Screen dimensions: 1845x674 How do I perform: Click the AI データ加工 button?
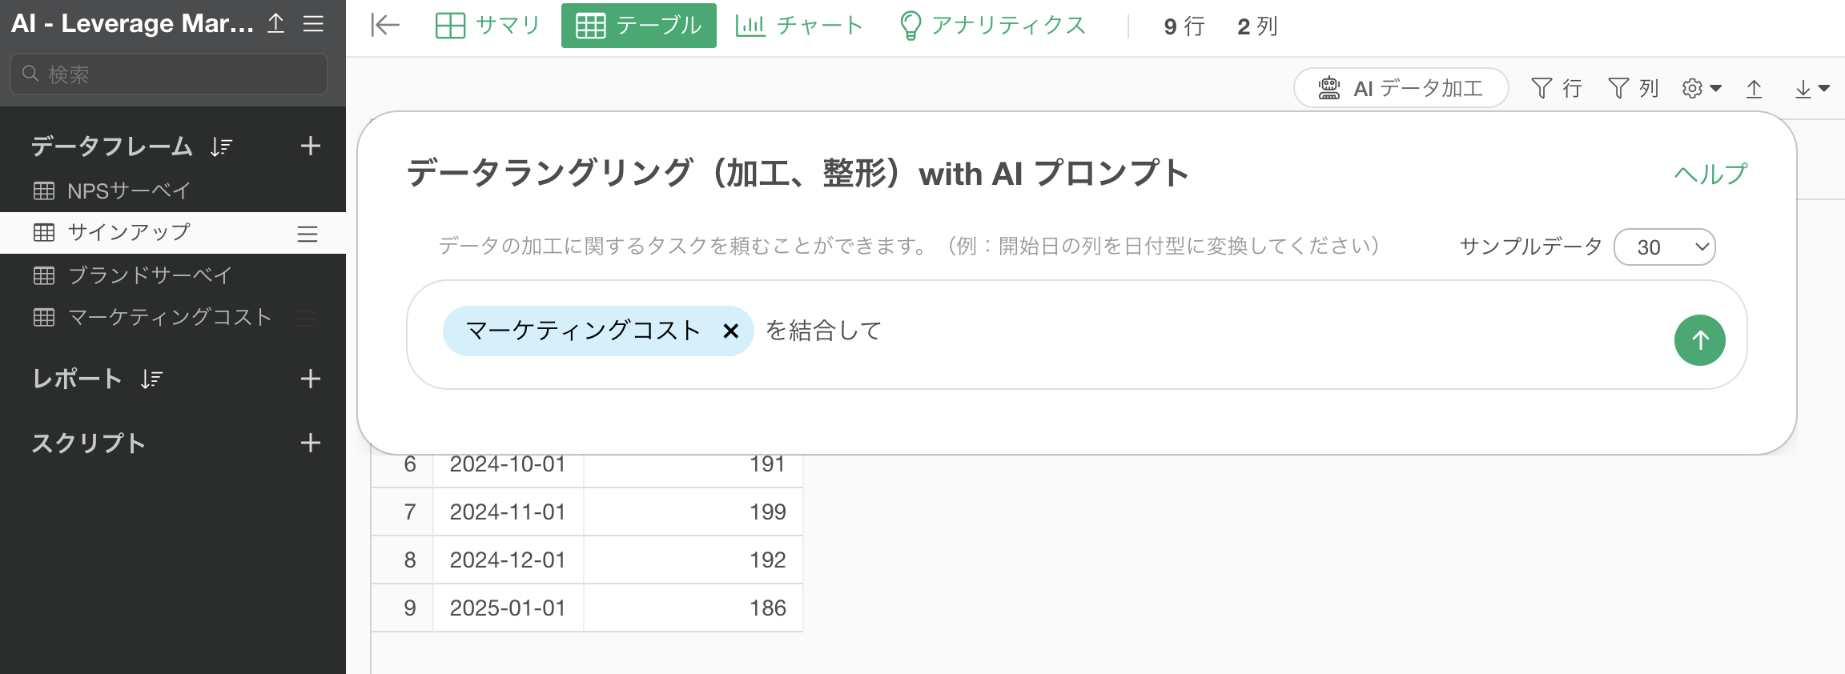pyautogui.click(x=1401, y=88)
